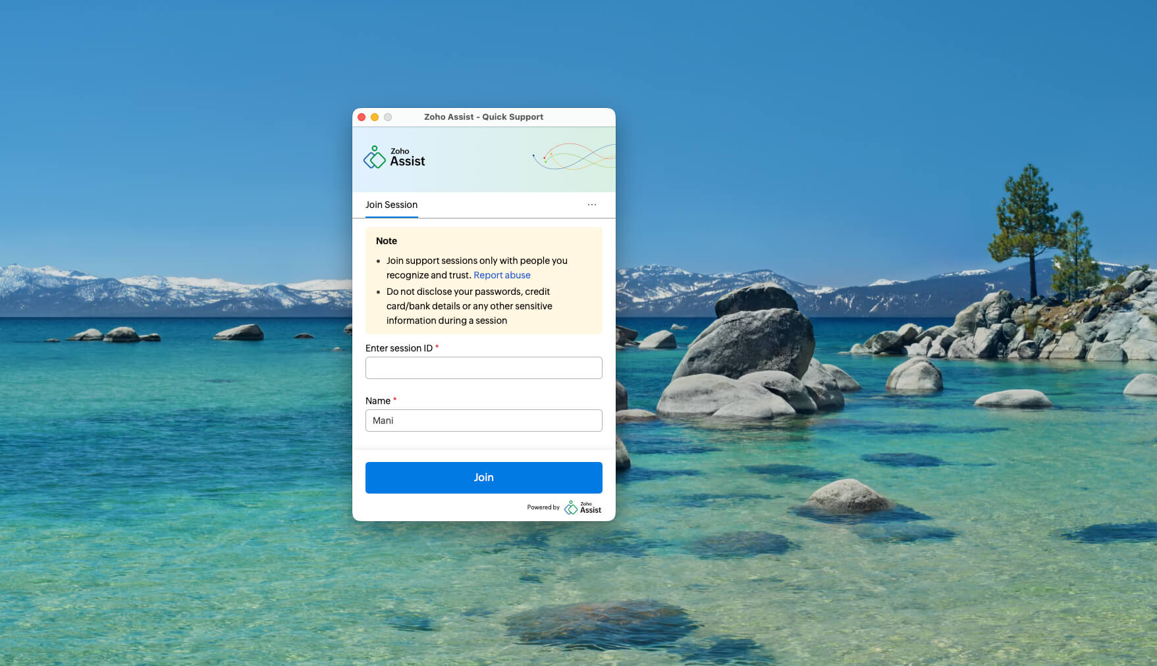This screenshot has width=1157, height=666.
Task: Click the 'Do not disclose your passwords' note
Action: pos(470,306)
